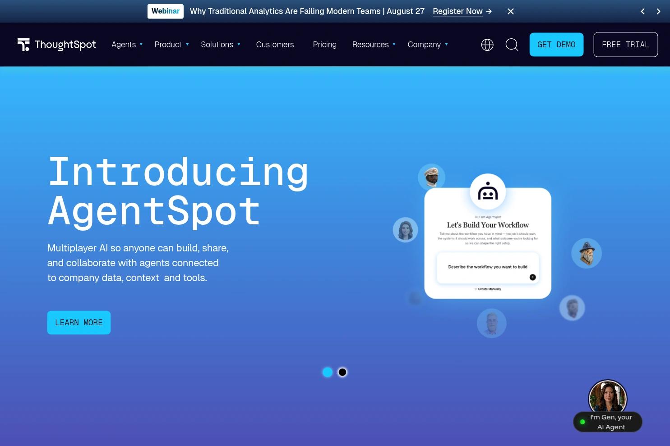Go to the Customers page
This screenshot has width=670, height=446.
point(275,45)
